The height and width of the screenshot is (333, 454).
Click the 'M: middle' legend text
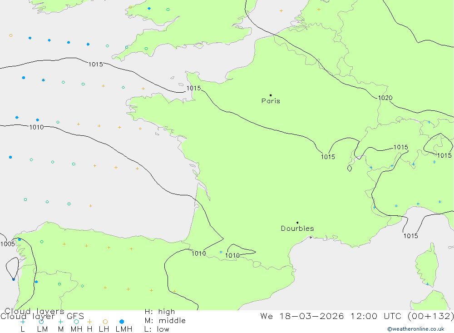[x=165, y=321]
